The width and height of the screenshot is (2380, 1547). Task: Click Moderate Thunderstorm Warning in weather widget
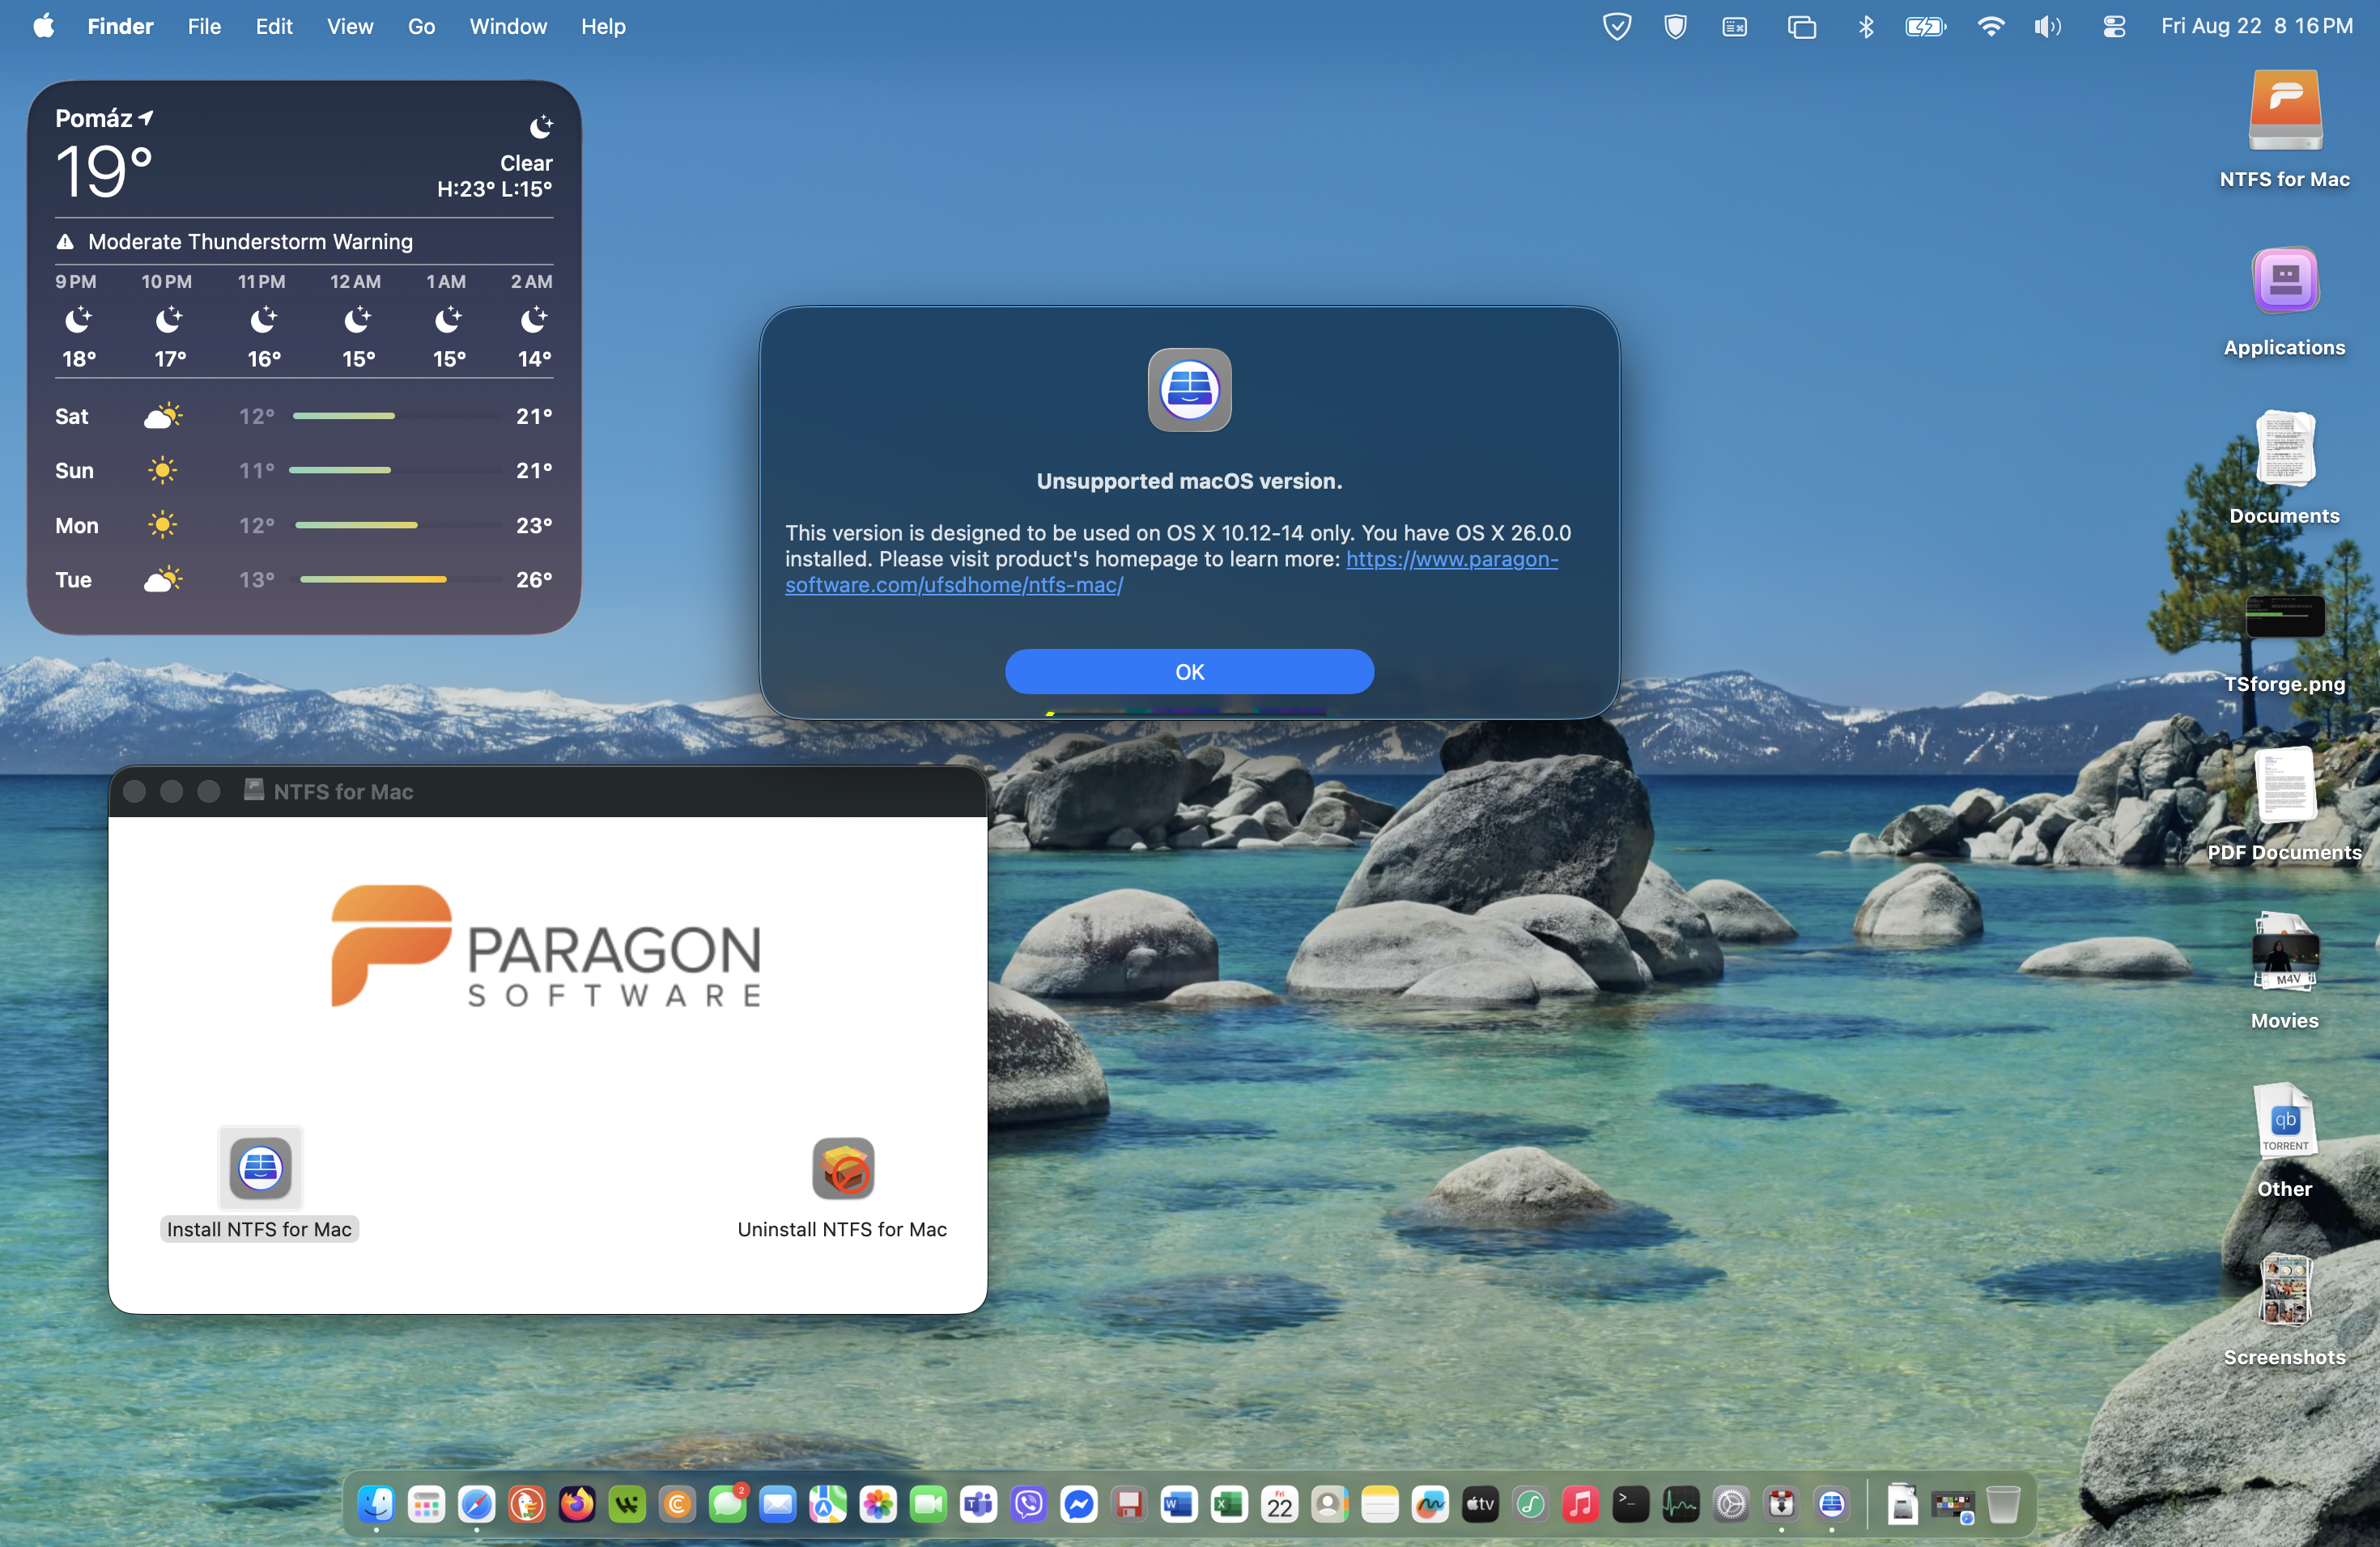(250, 242)
